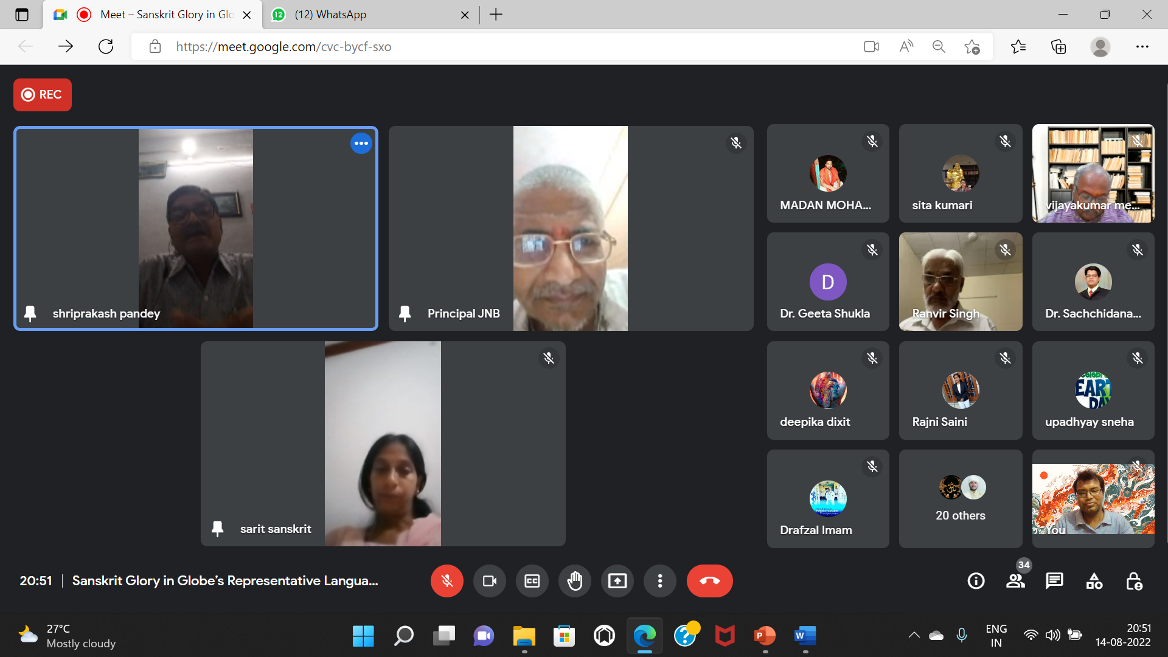1168x657 pixels.
Task: Click the mute microphone button
Action: (x=446, y=581)
